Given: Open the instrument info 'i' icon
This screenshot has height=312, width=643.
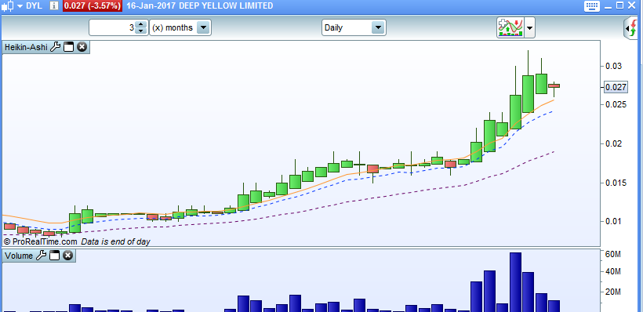Looking at the screenshot, I should 54,5.
